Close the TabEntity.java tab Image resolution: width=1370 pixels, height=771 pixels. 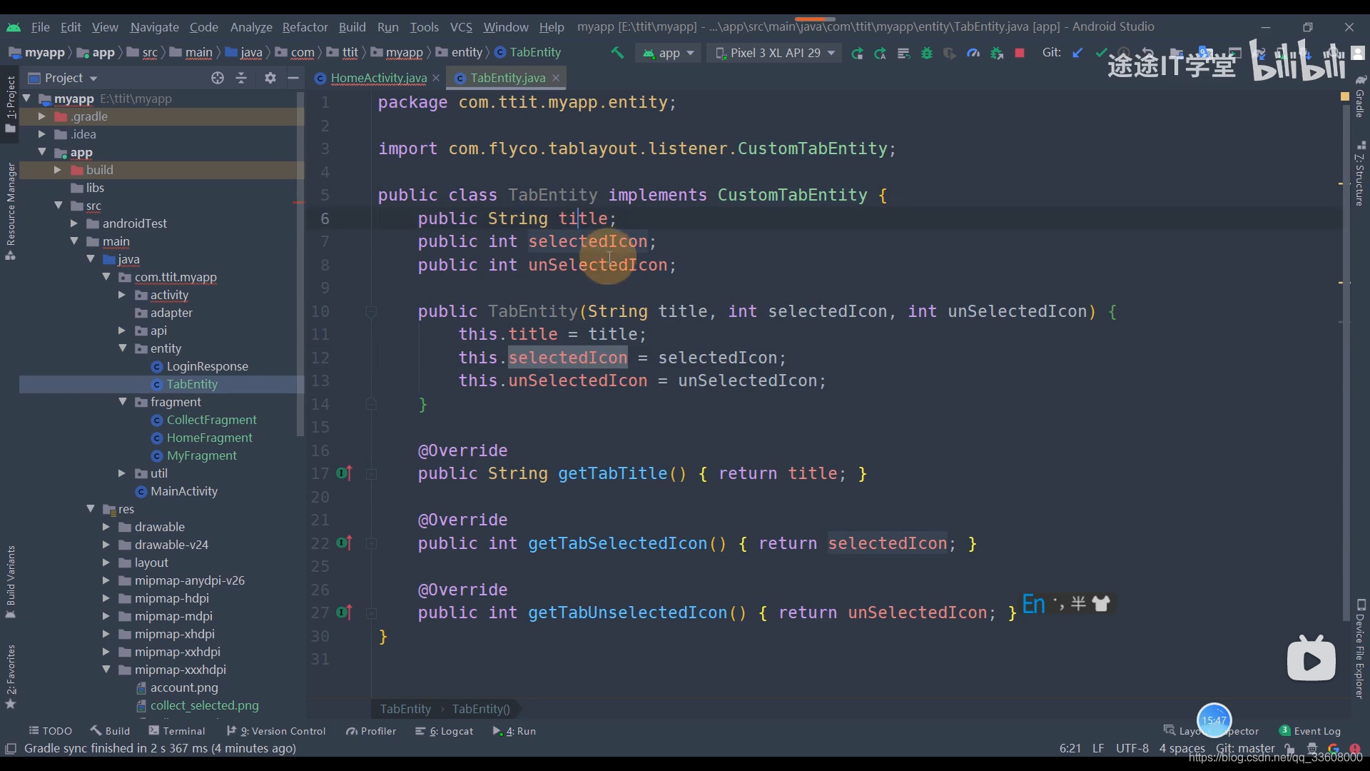point(556,78)
